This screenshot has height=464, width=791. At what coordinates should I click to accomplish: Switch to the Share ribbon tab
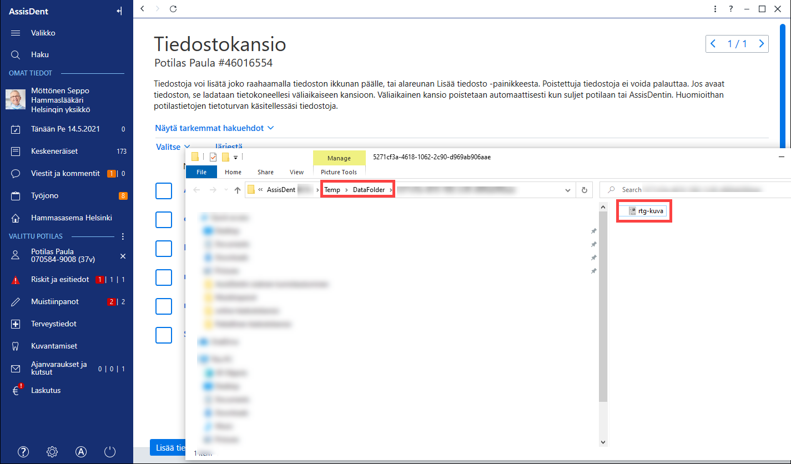[x=265, y=172]
